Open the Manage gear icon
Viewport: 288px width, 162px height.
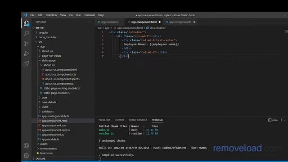(x=26, y=156)
